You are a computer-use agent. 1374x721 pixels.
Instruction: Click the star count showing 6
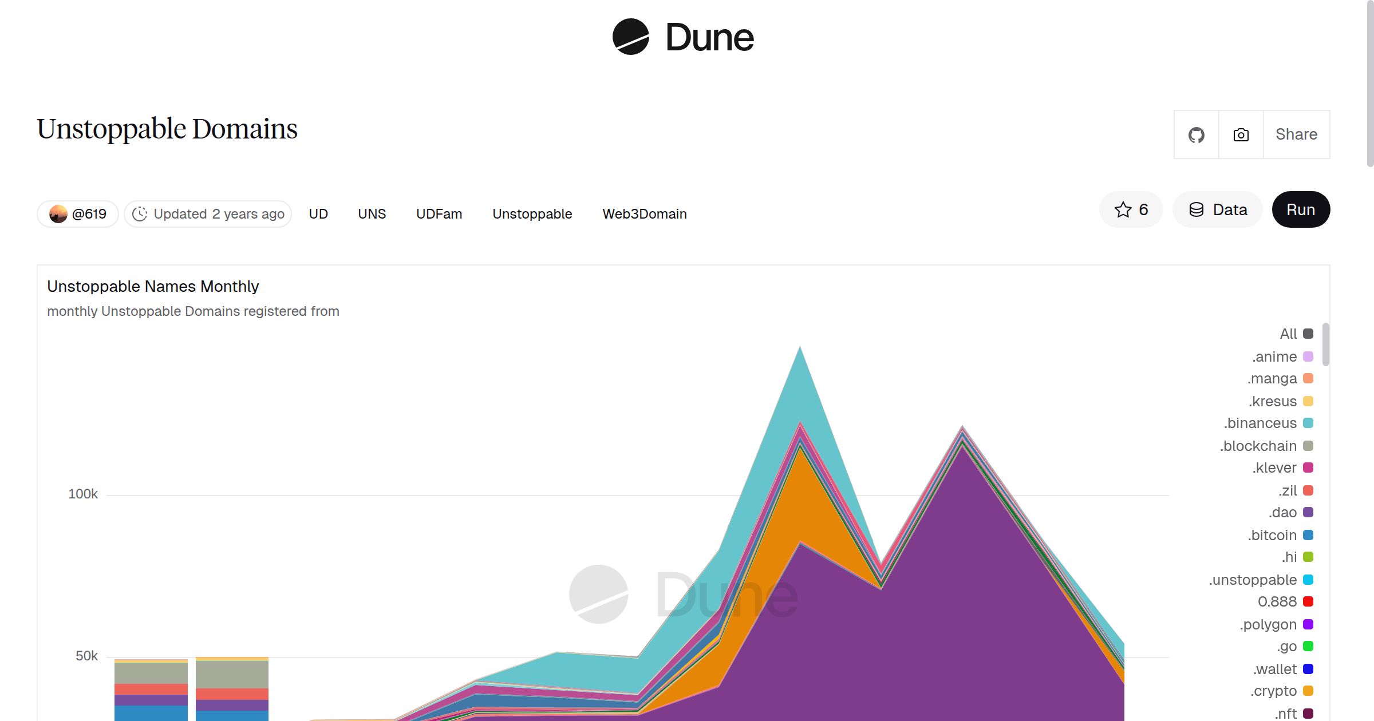tap(1143, 209)
